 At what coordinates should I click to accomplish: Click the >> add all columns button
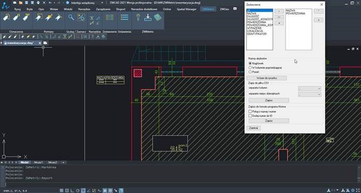point(279,17)
